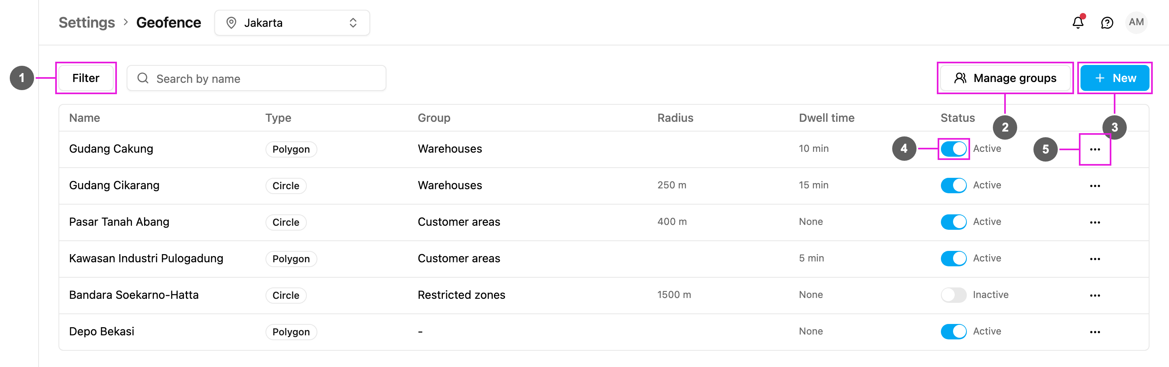Viewport: 1169px width, 367px height.
Task: Click the 1500 m radius value
Action: (674, 295)
